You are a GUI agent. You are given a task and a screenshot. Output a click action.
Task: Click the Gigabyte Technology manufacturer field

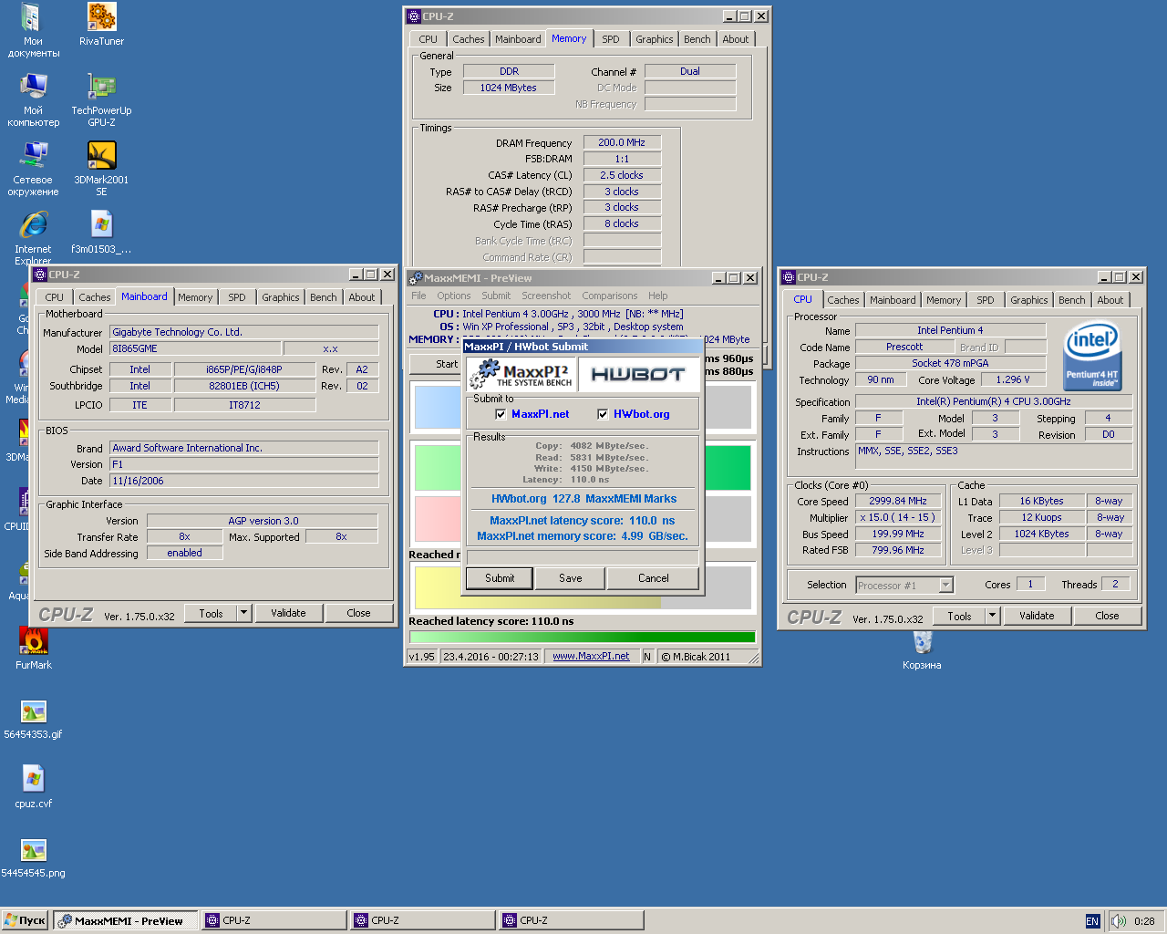[243, 332]
